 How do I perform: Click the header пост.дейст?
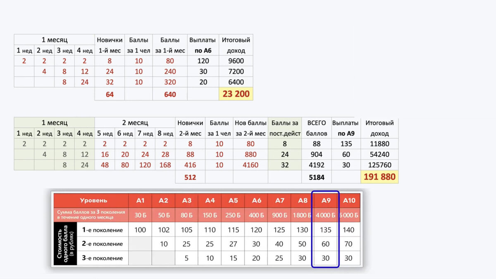click(x=284, y=134)
